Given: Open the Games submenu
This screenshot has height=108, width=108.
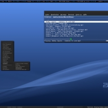Looking at the screenshot, I should 5,55.
